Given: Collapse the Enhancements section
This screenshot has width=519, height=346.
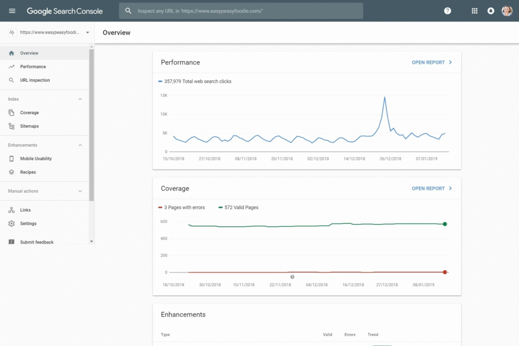Looking at the screenshot, I should pos(80,146).
